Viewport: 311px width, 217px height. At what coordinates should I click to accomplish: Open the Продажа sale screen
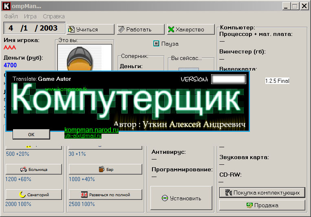pos(262,205)
